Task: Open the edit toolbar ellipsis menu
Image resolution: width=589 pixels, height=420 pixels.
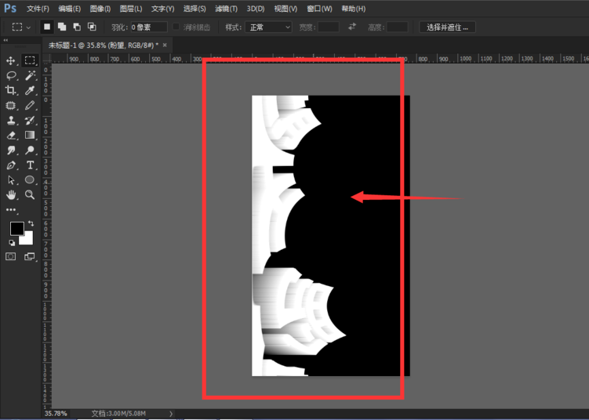Action: pyautogui.click(x=10, y=210)
